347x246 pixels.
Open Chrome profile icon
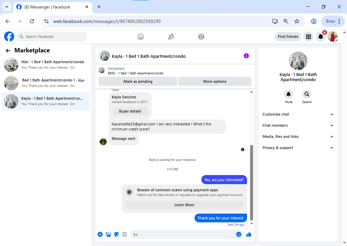[313, 21]
